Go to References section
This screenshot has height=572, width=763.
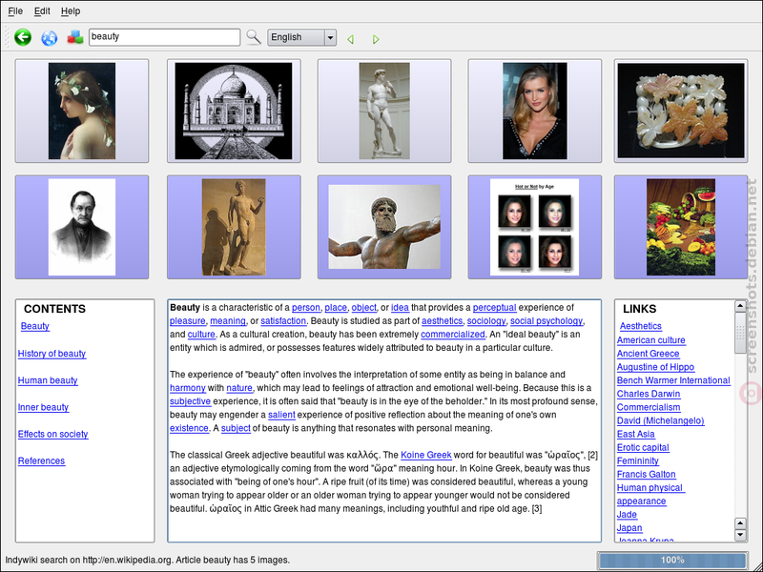click(x=41, y=460)
